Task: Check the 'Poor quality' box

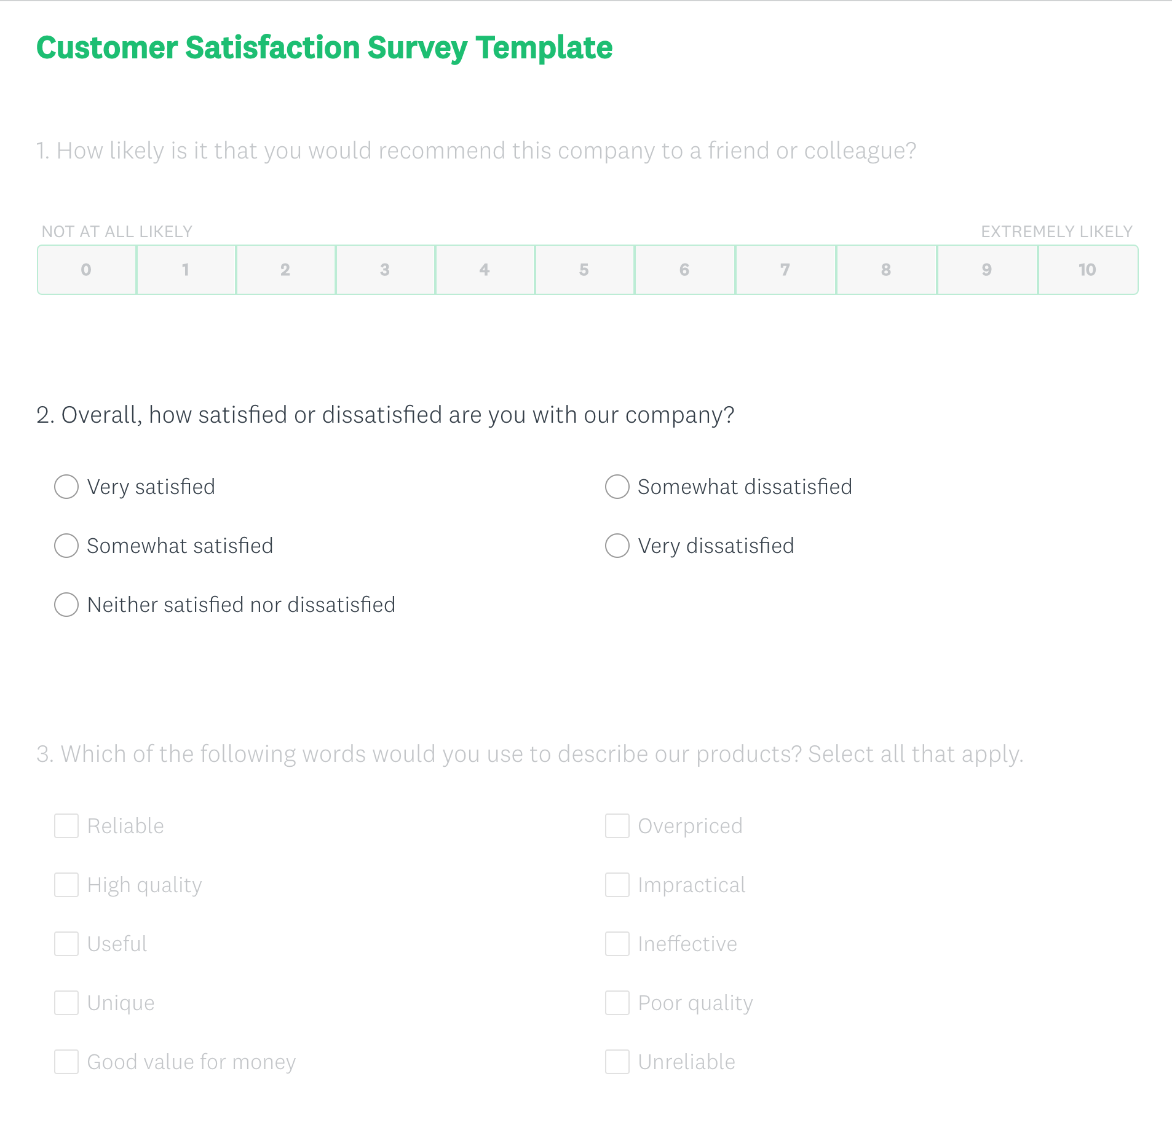Action: pyautogui.click(x=617, y=1003)
